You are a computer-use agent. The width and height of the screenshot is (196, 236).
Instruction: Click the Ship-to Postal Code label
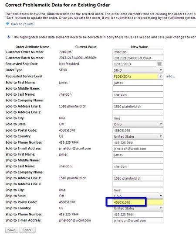[21, 202]
